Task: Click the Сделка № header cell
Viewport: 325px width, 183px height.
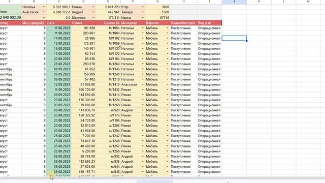Action: [108, 23]
